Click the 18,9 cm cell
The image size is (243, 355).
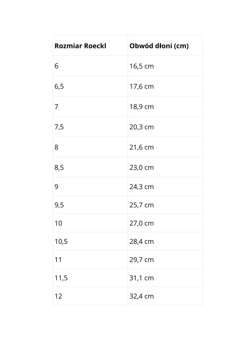pyautogui.click(x=141, y=107)
